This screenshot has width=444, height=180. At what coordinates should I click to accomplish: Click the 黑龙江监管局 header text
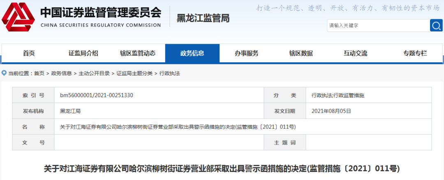tap(203, 18)
